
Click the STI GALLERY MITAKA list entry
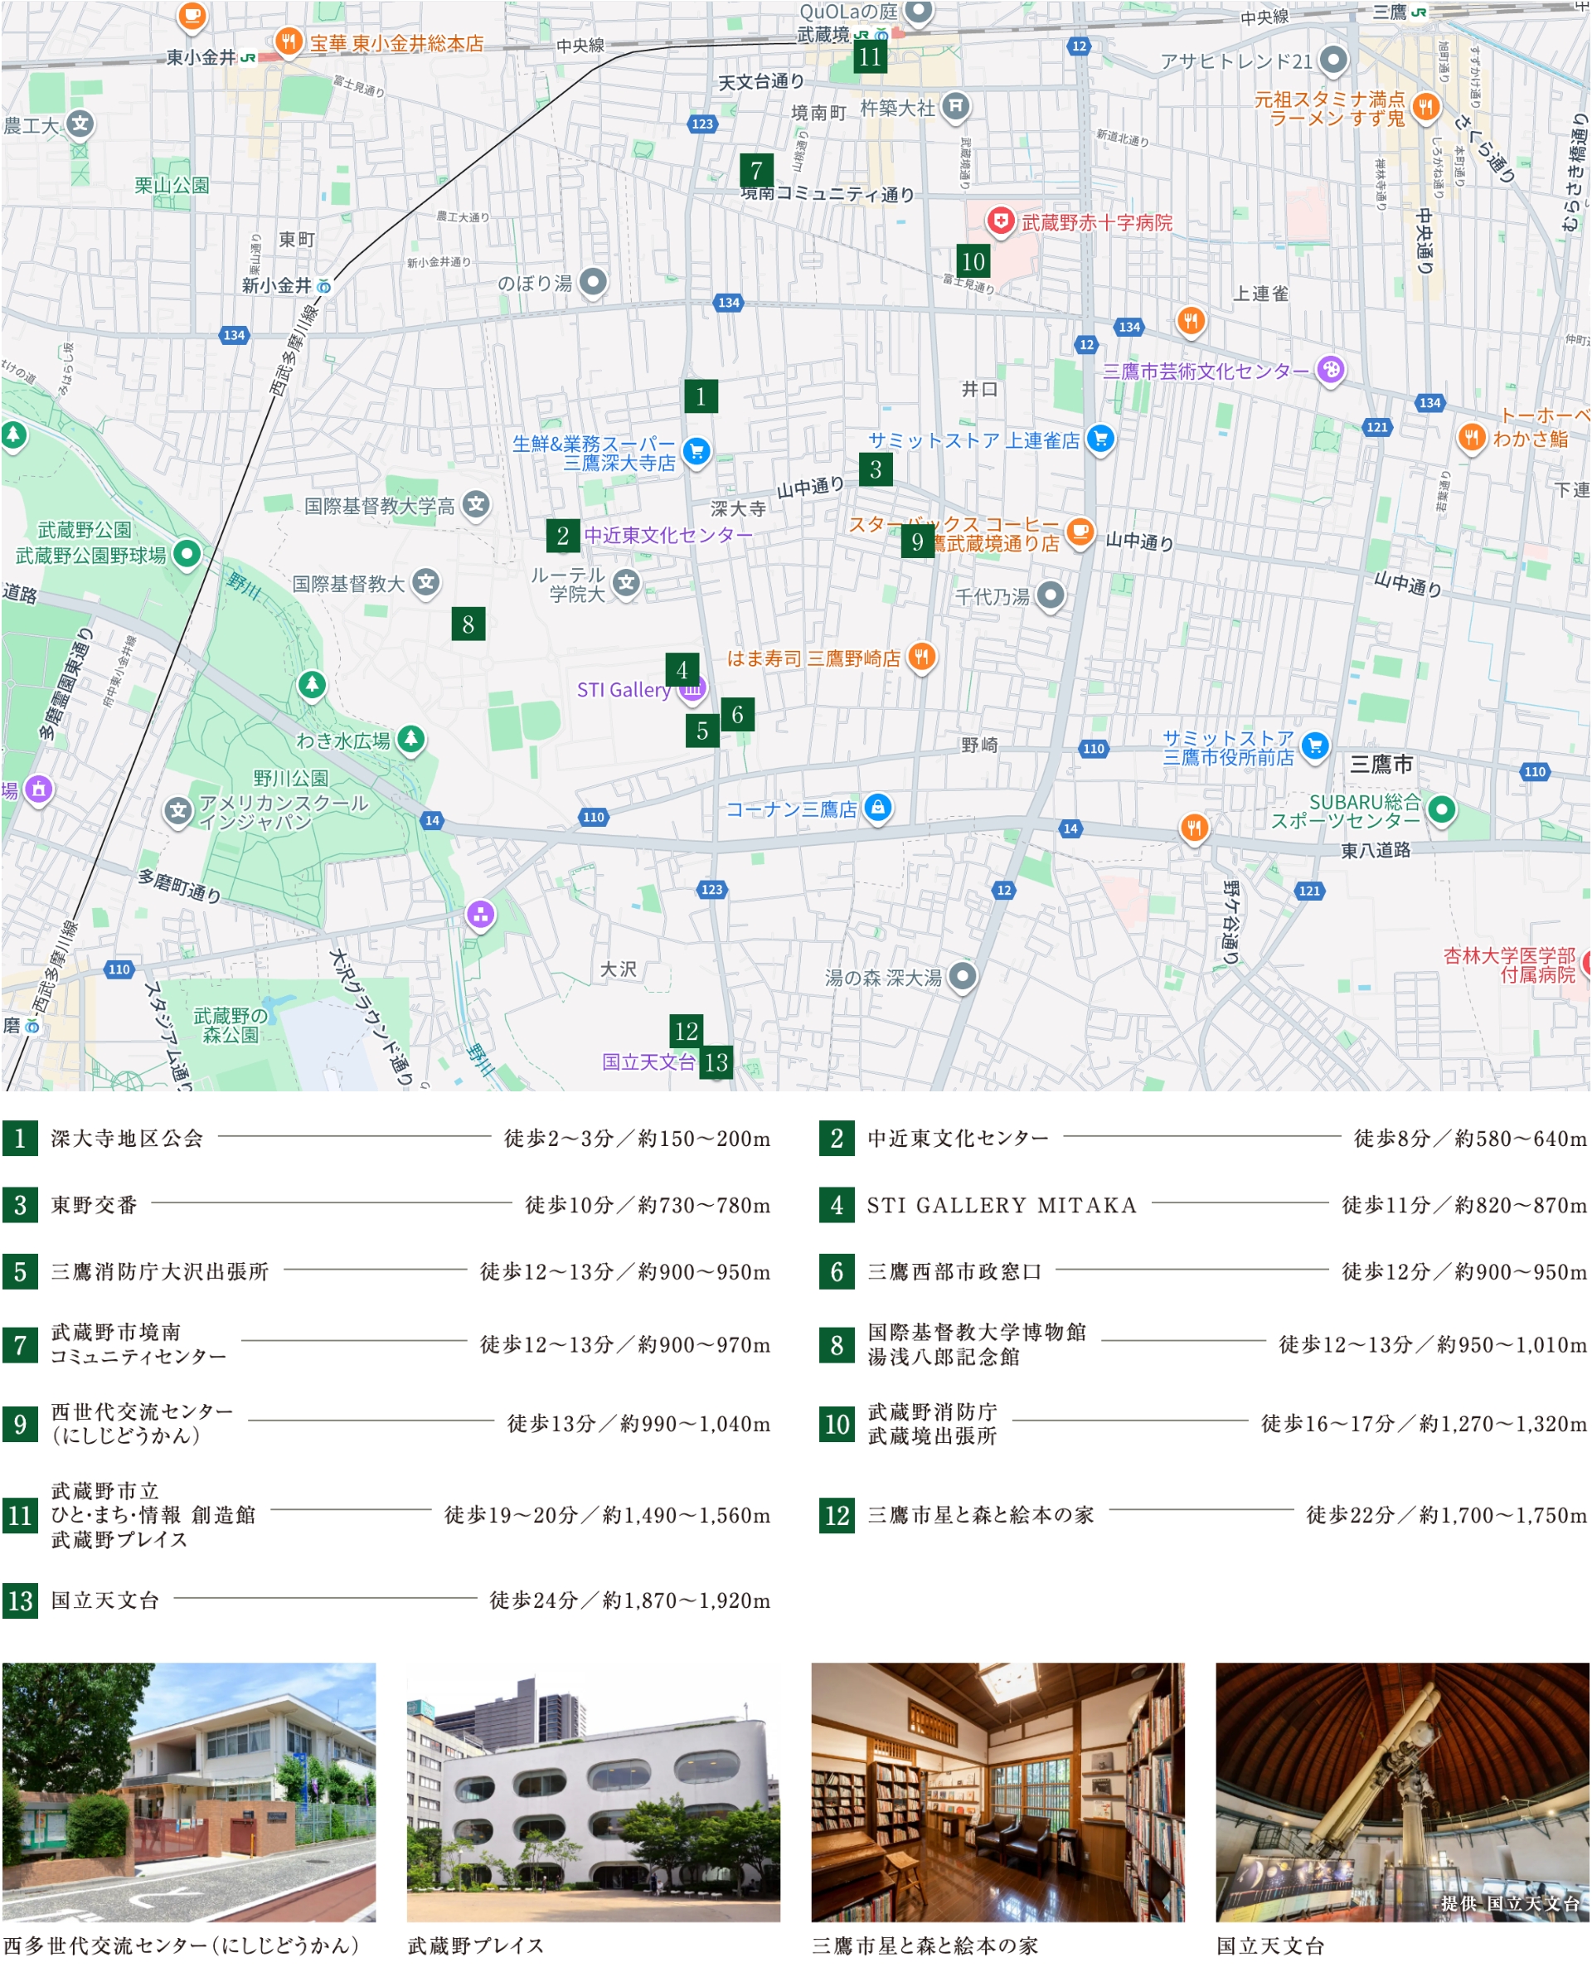point(1002,1205)
